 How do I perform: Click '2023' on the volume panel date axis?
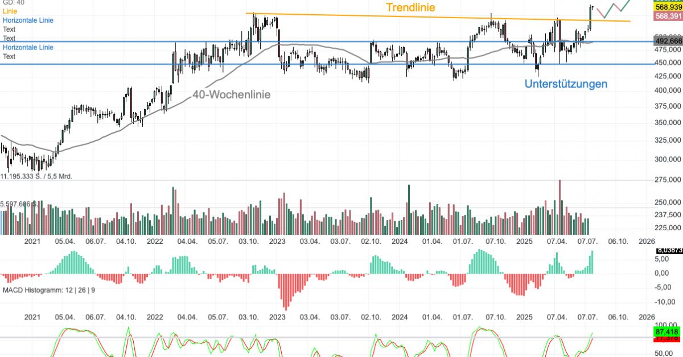[x=277, y=242]
